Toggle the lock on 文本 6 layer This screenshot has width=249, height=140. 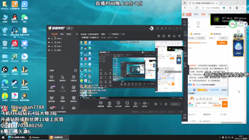52,39
